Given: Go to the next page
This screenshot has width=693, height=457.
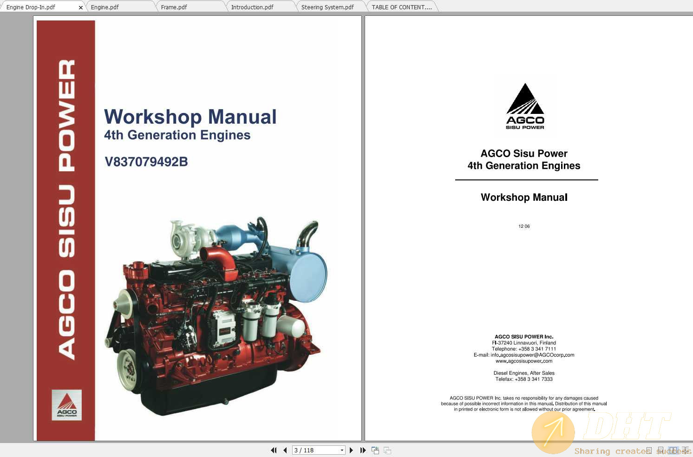Looking at the screenshot, I should [x=351, y=450].
